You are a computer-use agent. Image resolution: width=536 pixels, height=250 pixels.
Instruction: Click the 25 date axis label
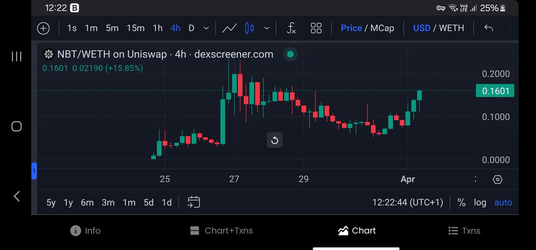165,179
